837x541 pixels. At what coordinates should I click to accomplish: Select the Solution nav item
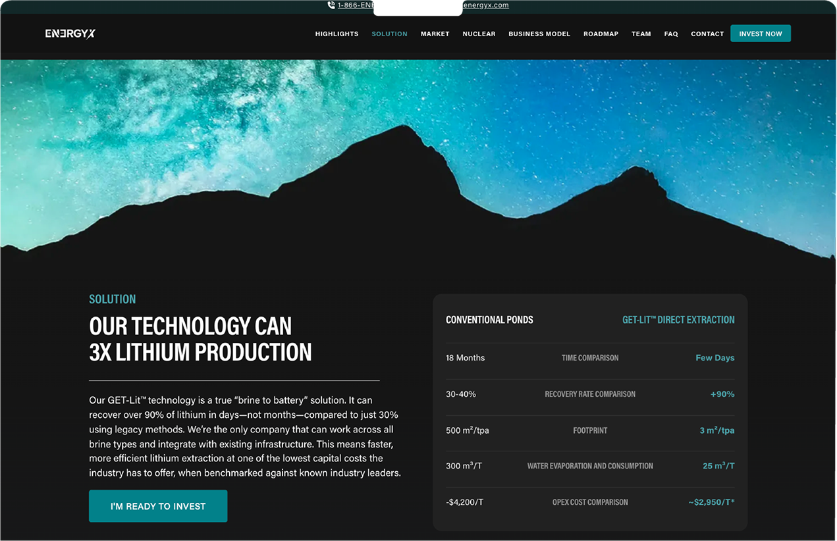point(389,34)
